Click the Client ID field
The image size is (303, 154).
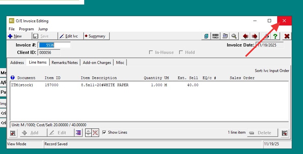point(49,52)
